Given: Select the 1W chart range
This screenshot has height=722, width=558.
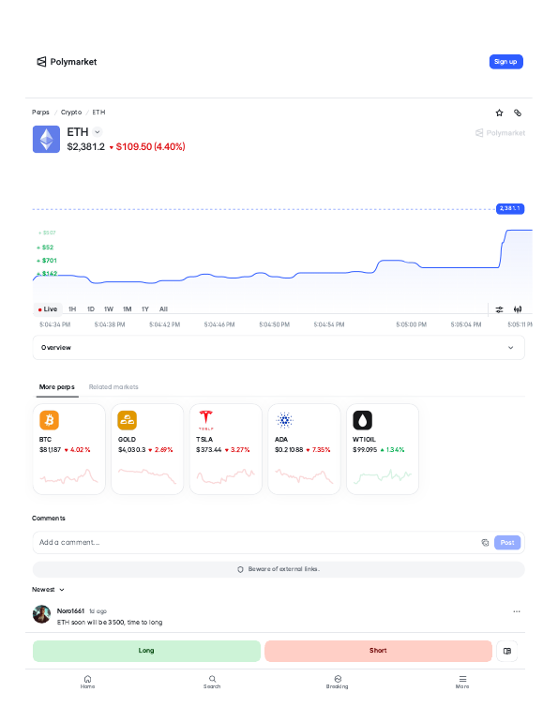Looking at the screenshot, I should [x=109, y=309].
